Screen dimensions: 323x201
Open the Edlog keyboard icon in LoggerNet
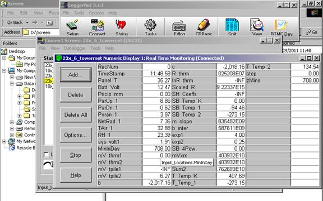coord(179,27)
